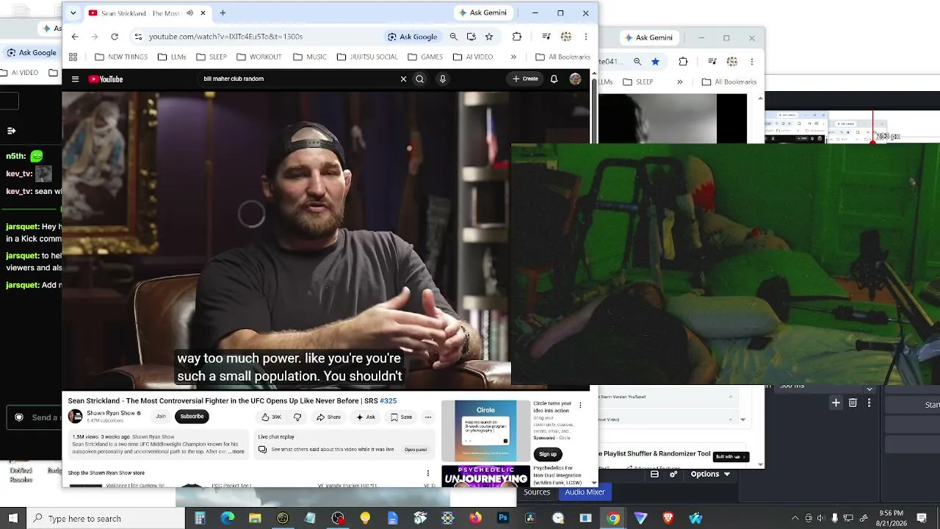Delete selected item with OBS trash icon
The width and height of the screenshot is (940, 529).
coord(853,403)
